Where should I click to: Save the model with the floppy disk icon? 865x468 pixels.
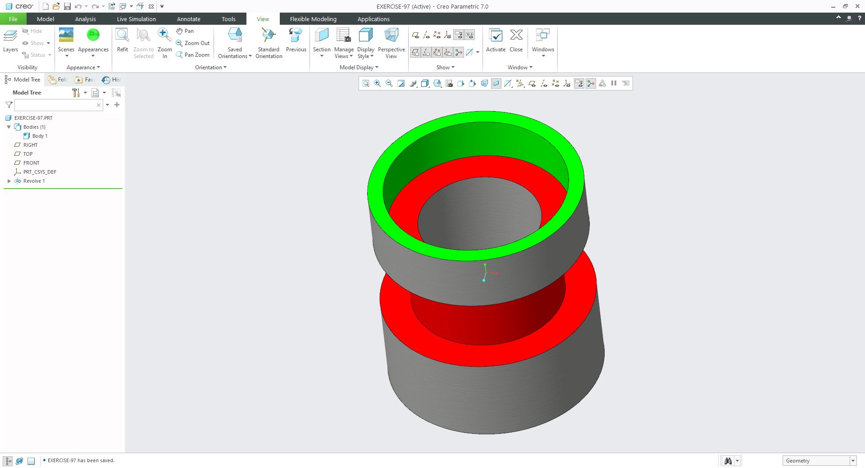click(67, 6)
